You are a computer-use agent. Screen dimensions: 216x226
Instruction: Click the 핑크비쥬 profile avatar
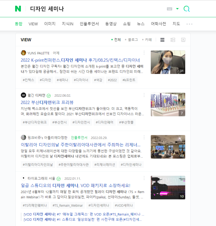coord(24,137)
